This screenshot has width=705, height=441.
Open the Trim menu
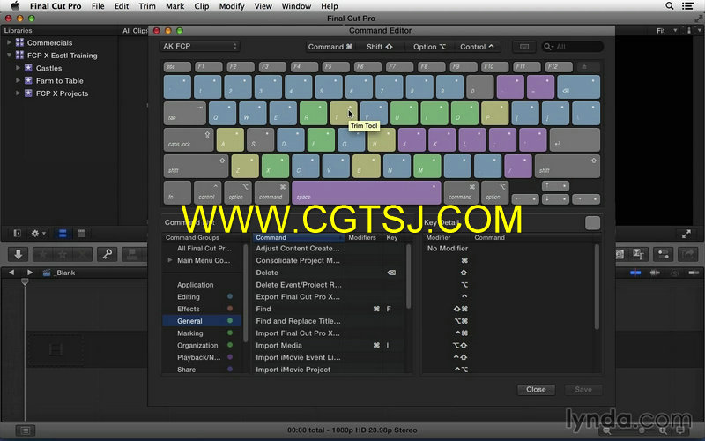[147, 6]
